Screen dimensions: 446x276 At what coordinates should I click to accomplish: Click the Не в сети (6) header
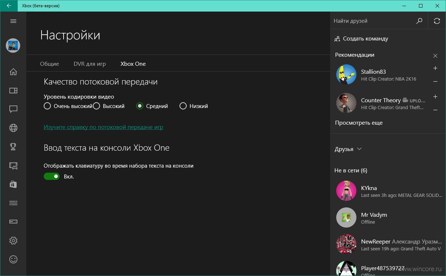point(351,171)
